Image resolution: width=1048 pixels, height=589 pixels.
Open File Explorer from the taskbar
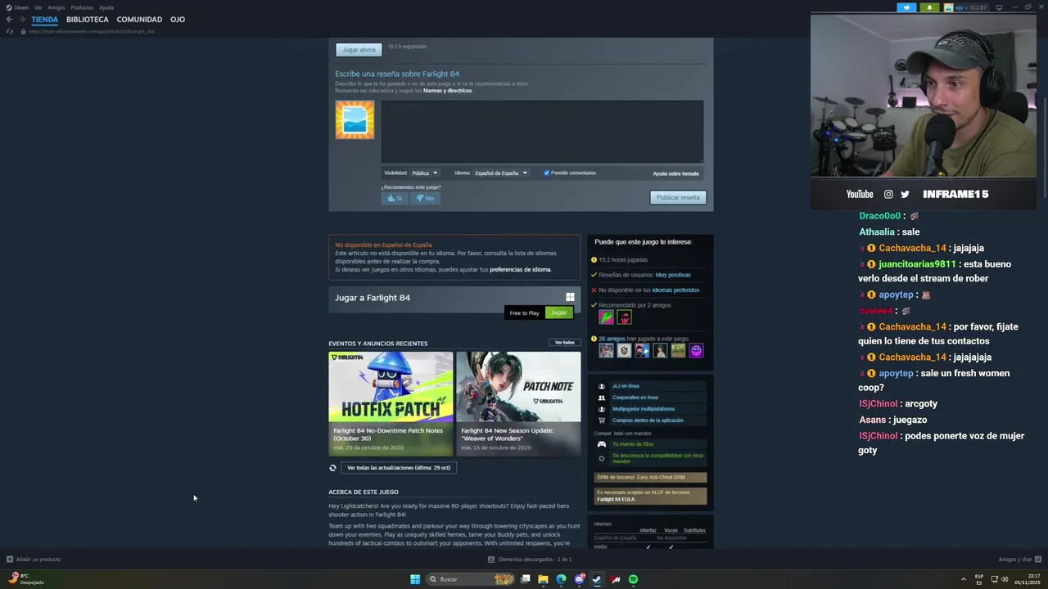[x=543, y=579]
